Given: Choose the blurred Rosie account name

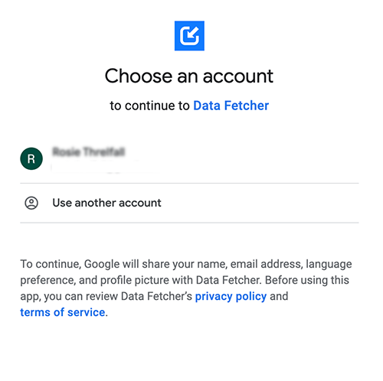Looking at the screenshot, I should point(89,151).
